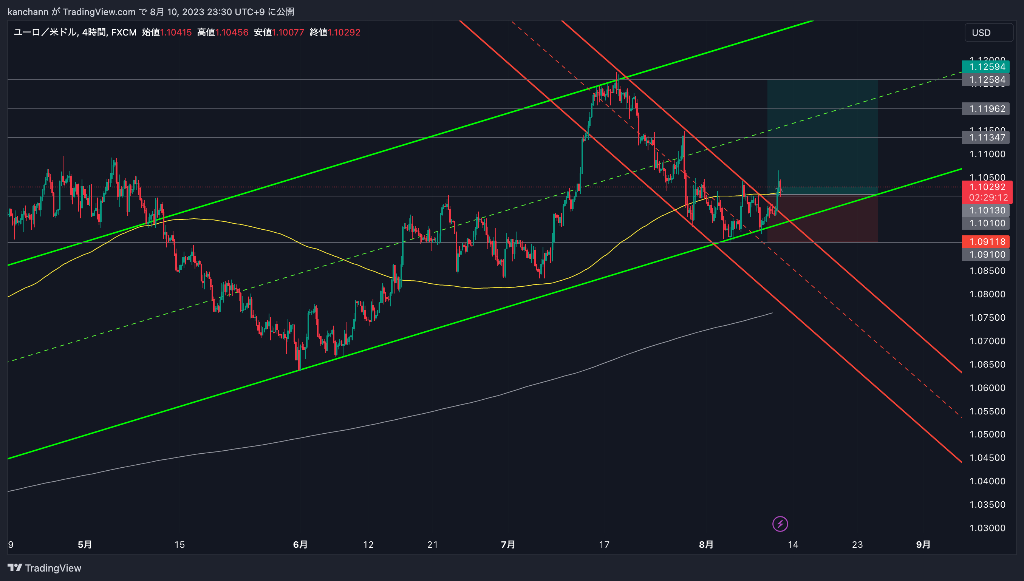Click the 安値 1.10077 low value
The image size is (1024, 581).
[x=279, y=32]
